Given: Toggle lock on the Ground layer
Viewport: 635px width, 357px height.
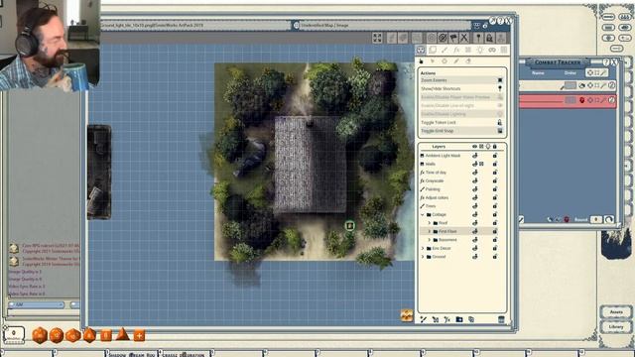Looking at the screenshot, I should coord(495,257).
